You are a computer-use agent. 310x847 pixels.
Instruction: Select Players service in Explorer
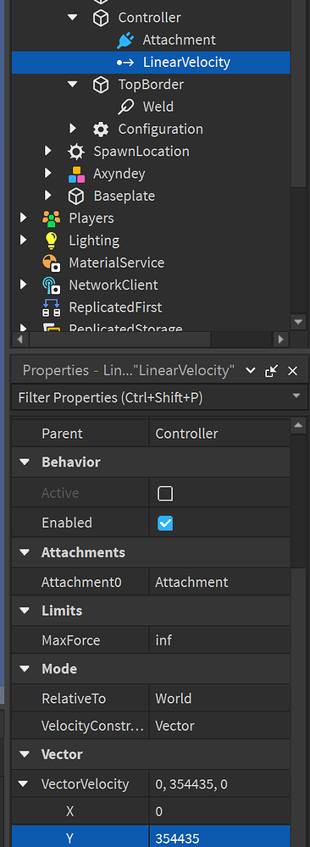[91, 219]
